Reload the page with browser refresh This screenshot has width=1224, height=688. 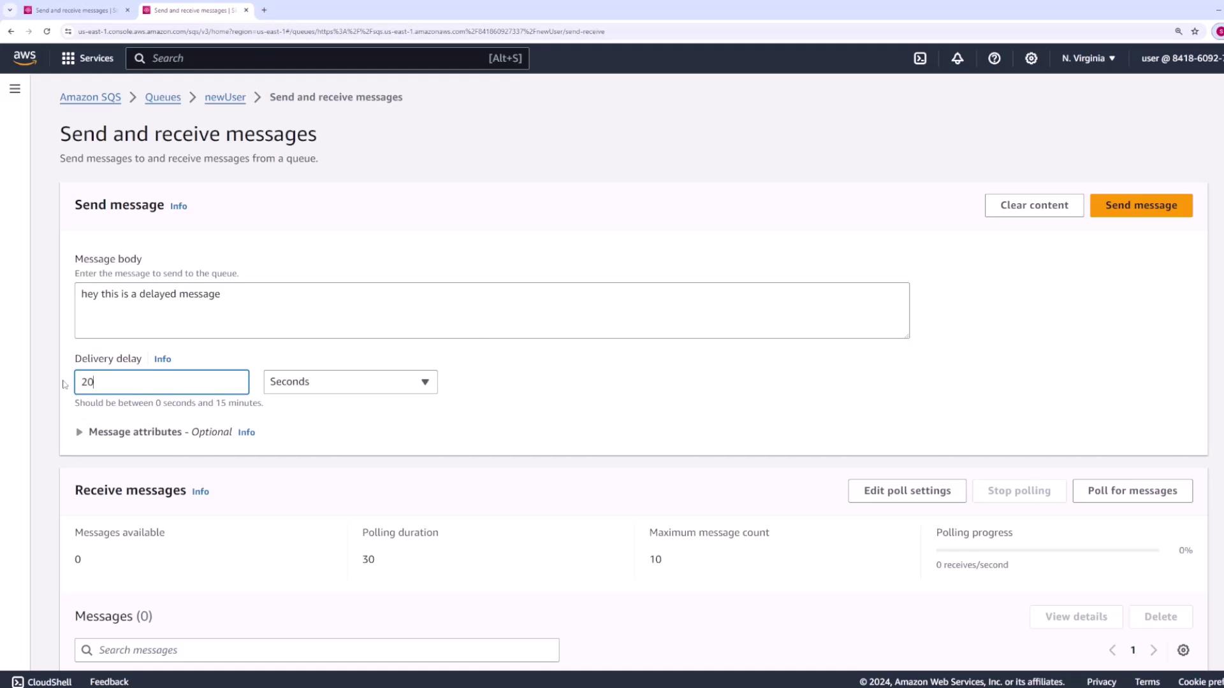pos(47,31)
